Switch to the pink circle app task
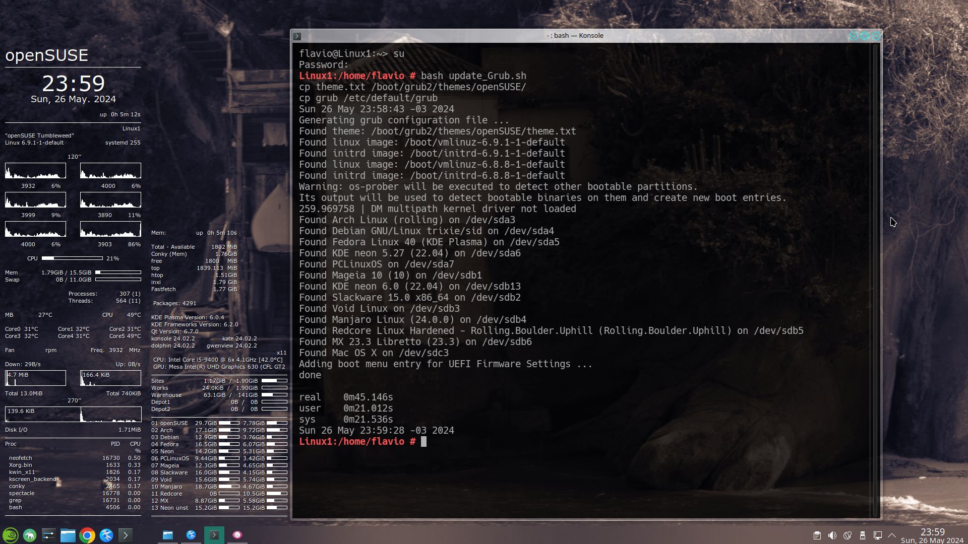This screenshot has width=968, height=544. coord(237,535)
